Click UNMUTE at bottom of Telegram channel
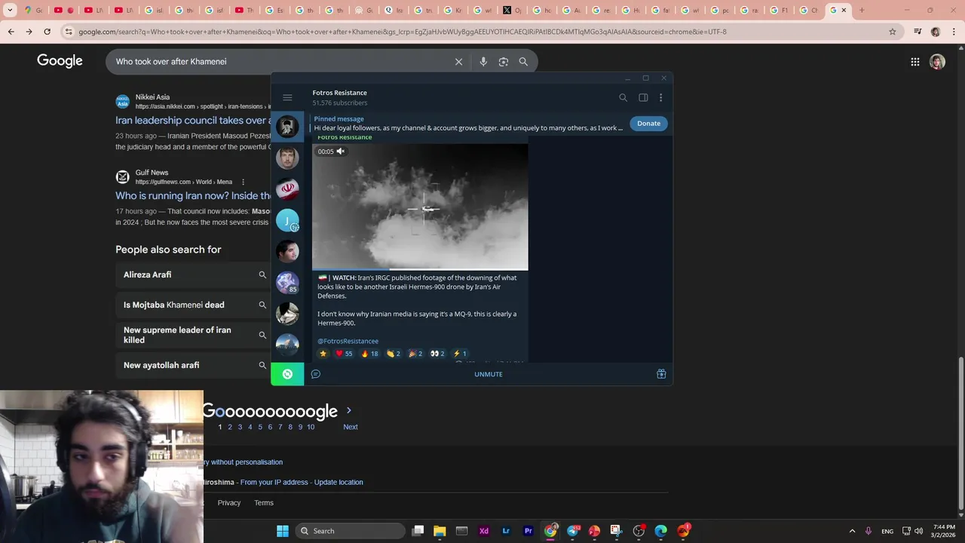Viewport: 965px width, 543px height. click(x=489, y=374)
